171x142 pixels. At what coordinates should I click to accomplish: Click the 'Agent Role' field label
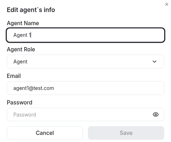[21, 50]
